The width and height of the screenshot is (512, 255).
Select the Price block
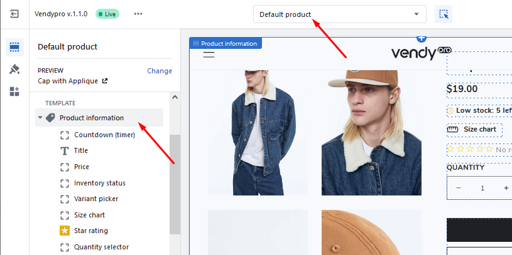82,167
